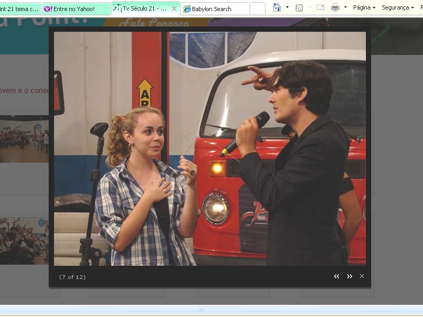Screen dimensions: 423x317
Task: Print the page with the printer icon
Action: (x=335, y=7)
